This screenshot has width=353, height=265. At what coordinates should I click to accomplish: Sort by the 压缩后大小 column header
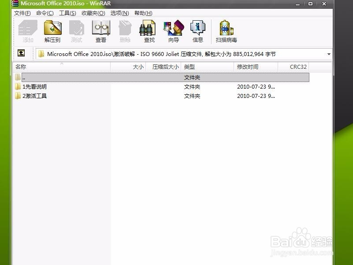(163, 67)
